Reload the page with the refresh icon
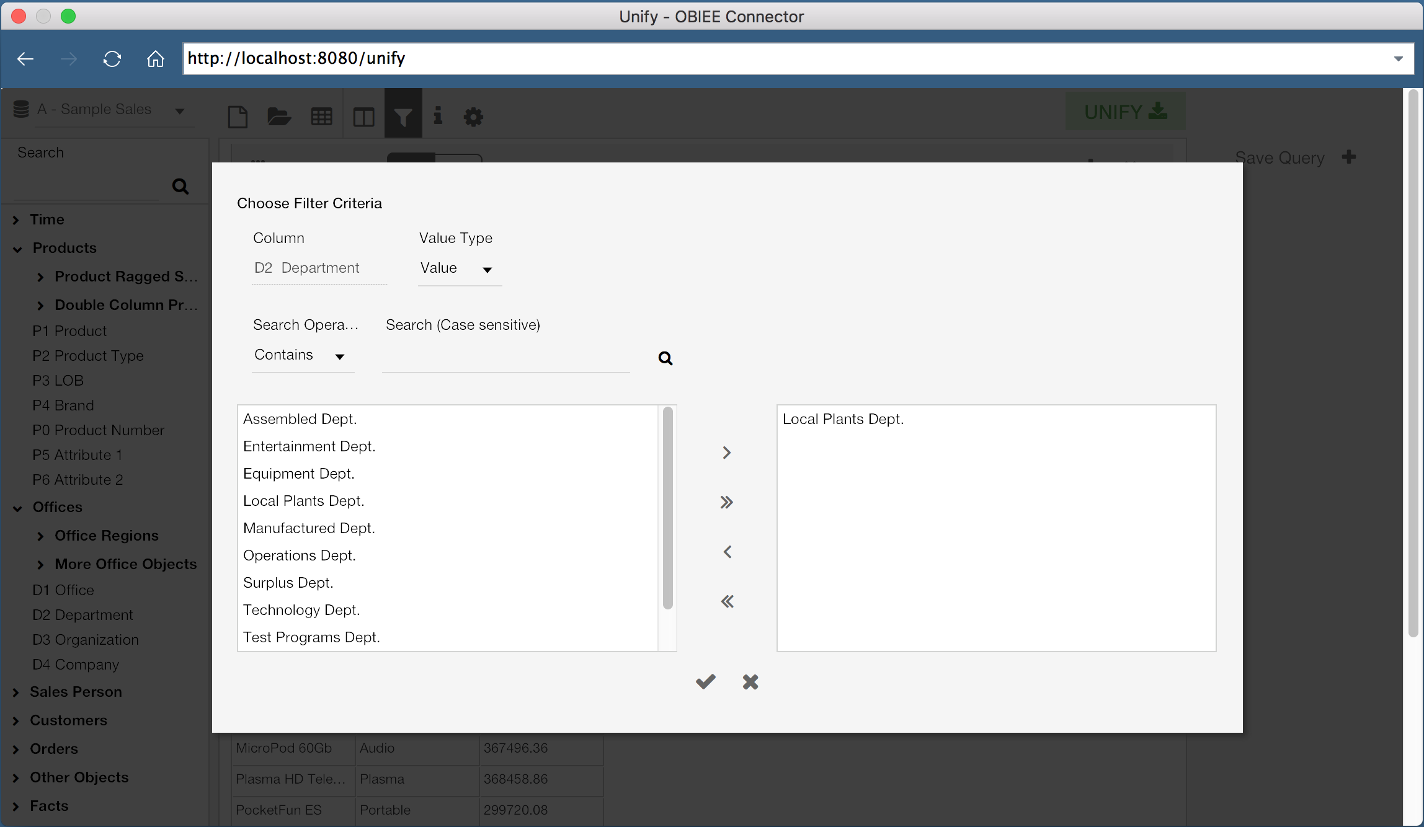This screenshot has width=1424, height=827. click(x=112, y=59)
